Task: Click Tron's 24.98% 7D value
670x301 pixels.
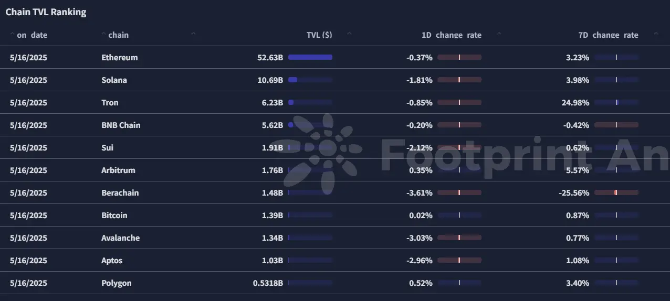Action: tap(575, 103)
